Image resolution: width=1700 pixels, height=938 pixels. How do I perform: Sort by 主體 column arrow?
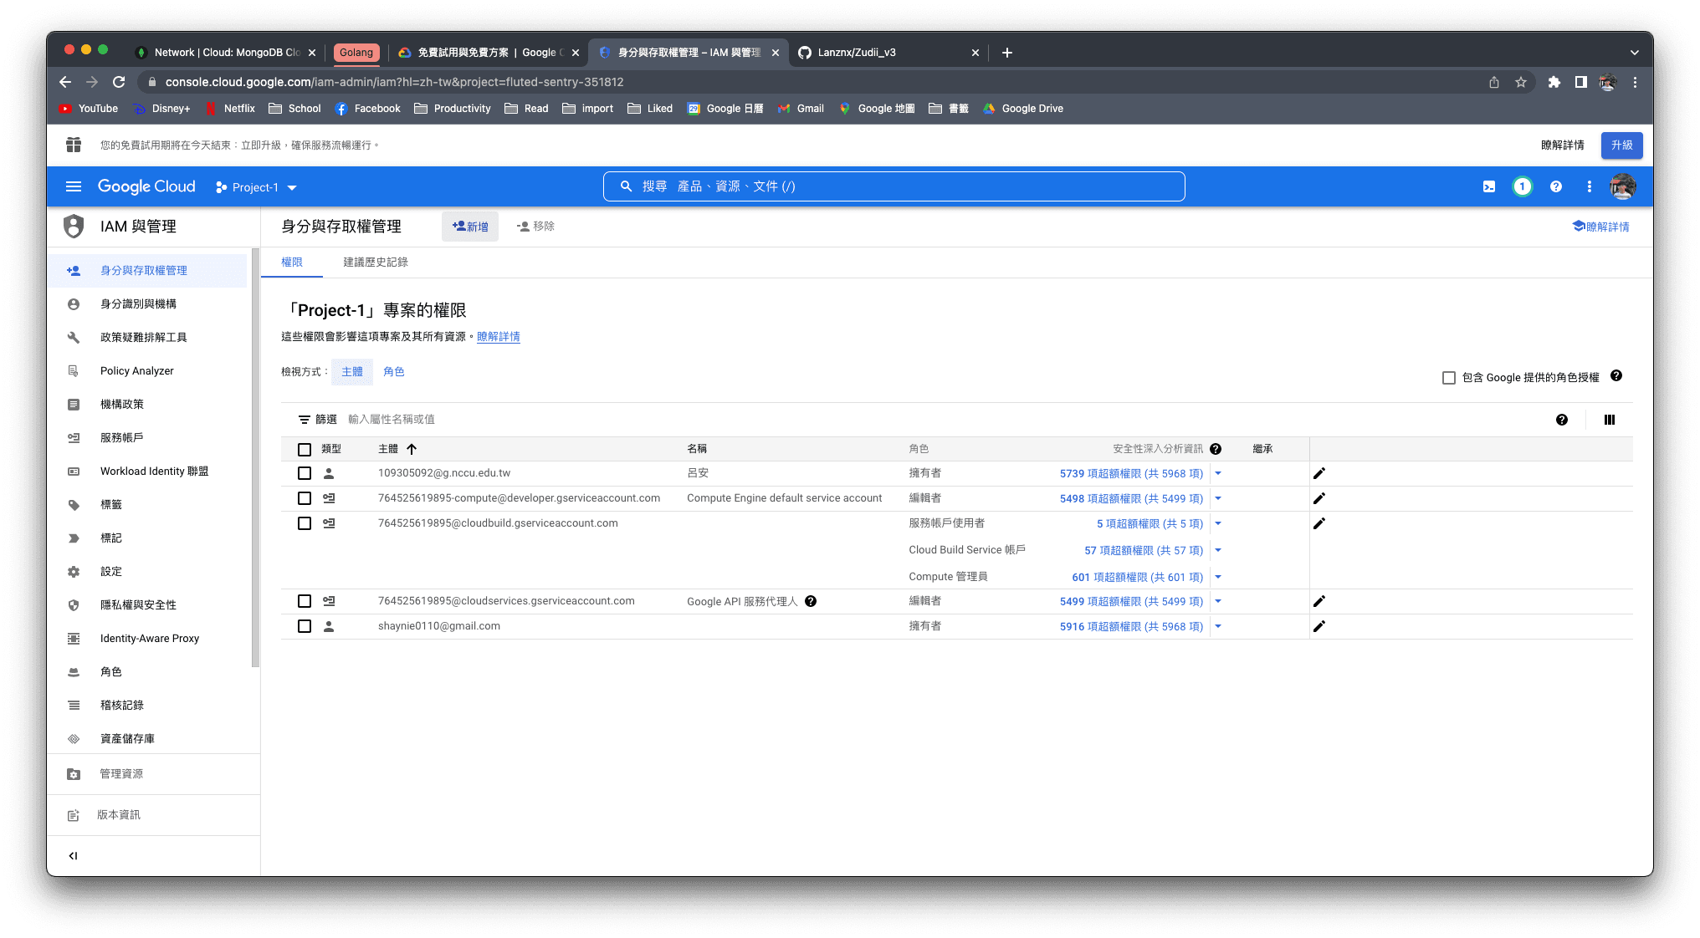(412, 449)
